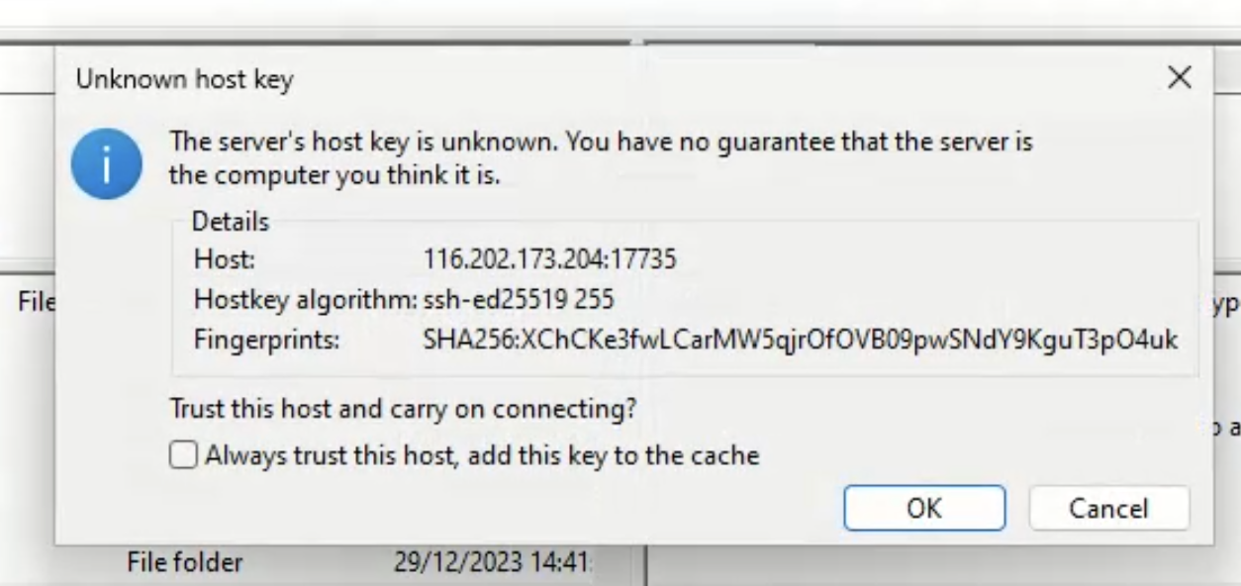Click the 'the computer you think it is' line
The height and width of the screenshot is (586, 1241).
click(335, 178)
